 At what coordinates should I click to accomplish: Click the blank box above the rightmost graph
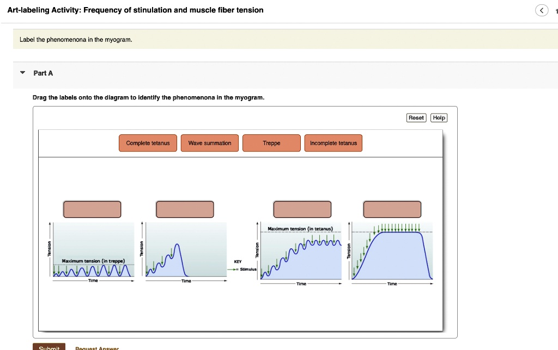point(391,209)
